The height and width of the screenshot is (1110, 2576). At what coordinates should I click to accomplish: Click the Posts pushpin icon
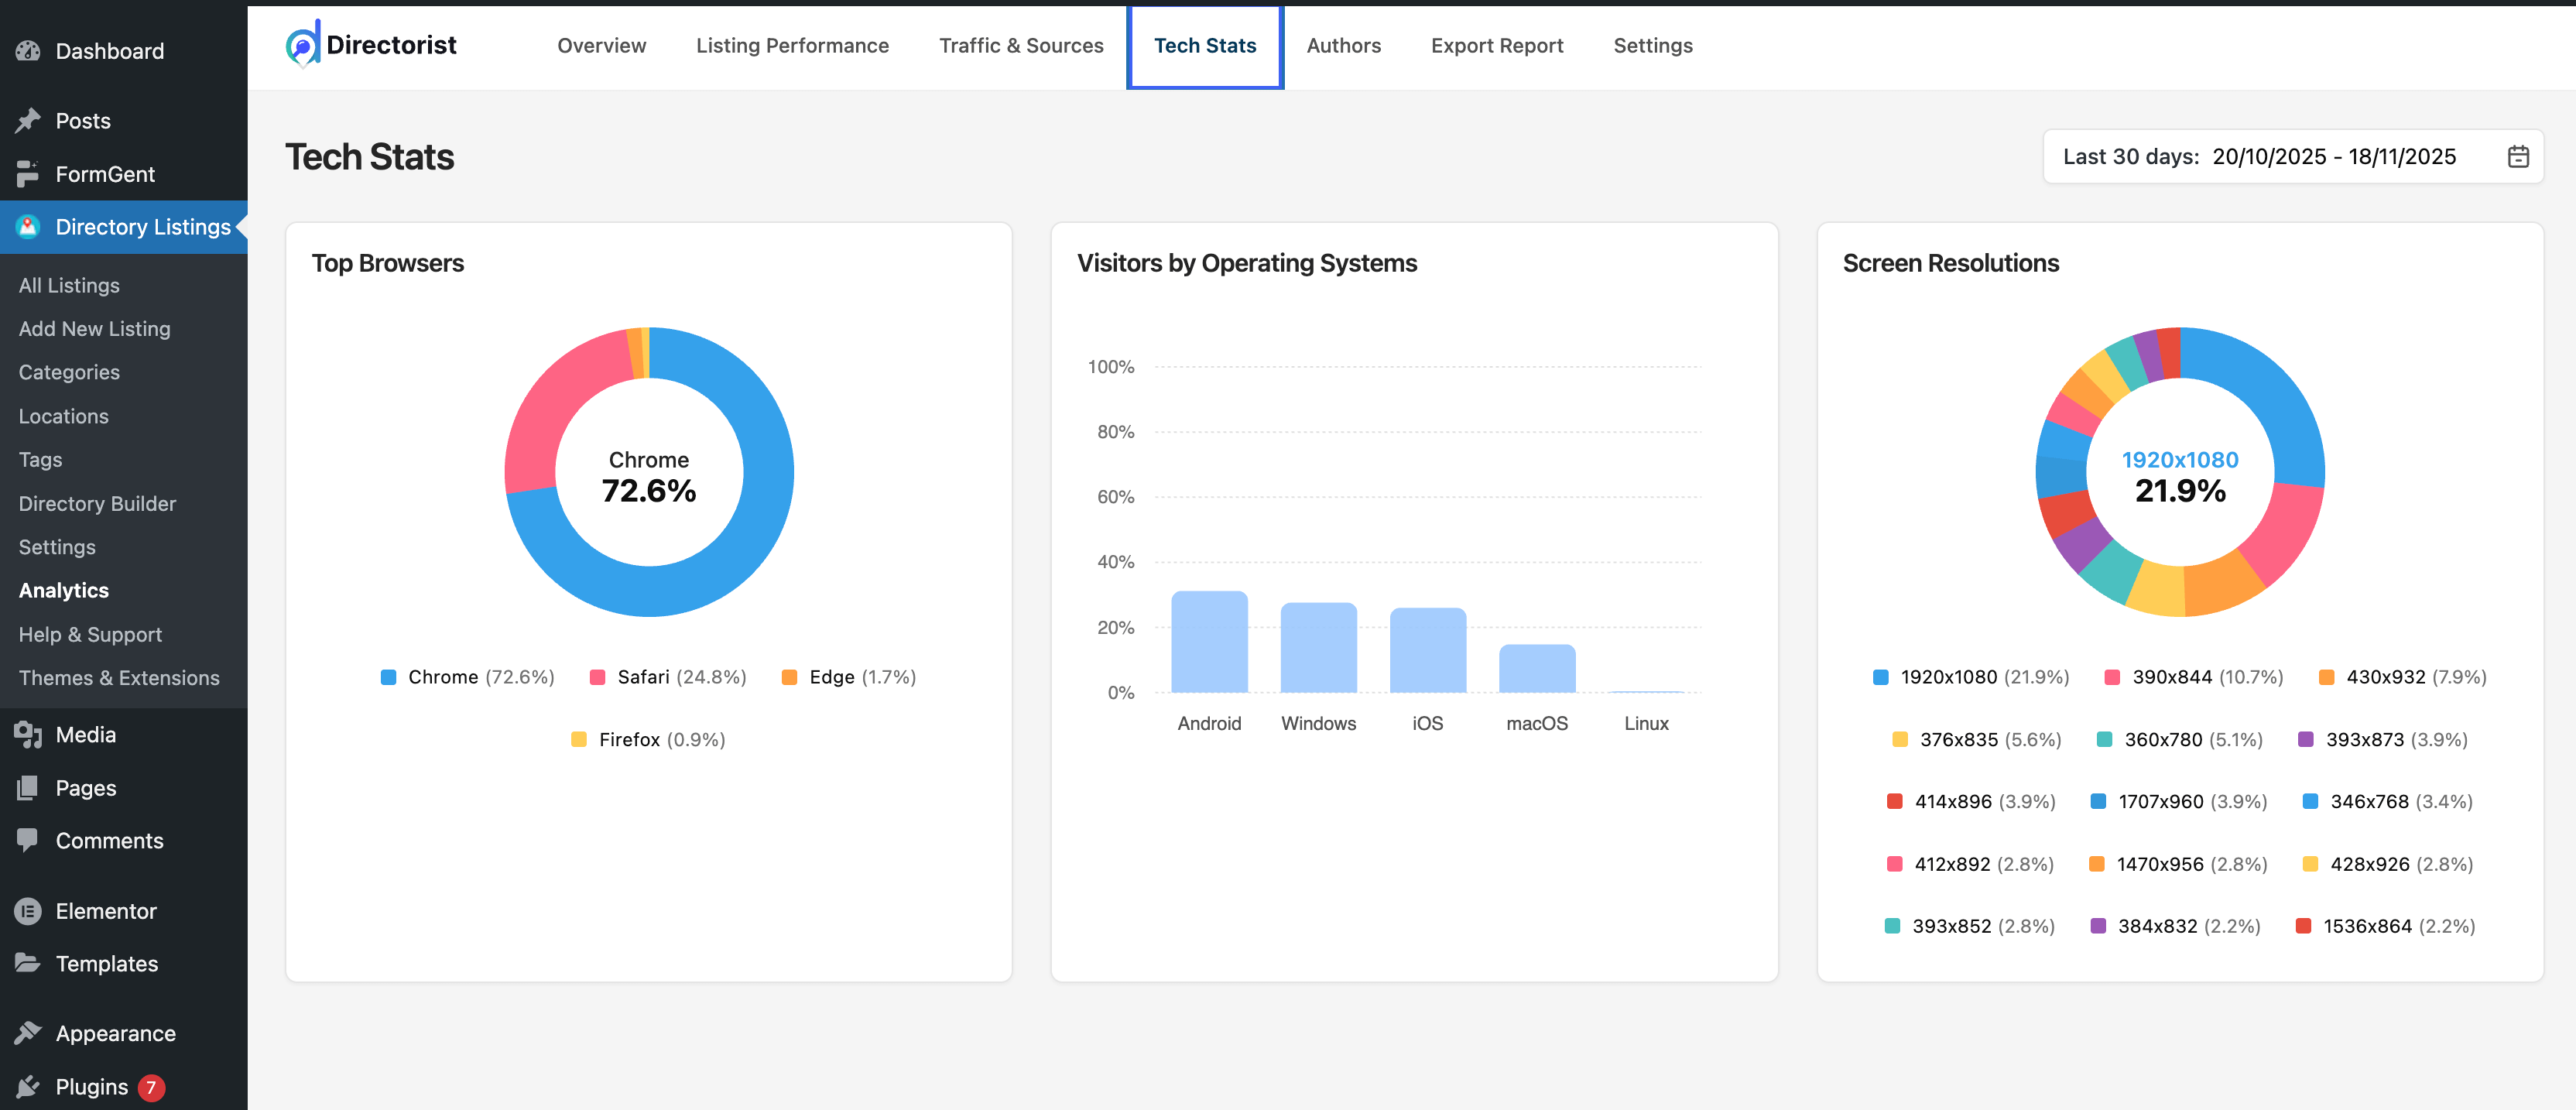28,121
